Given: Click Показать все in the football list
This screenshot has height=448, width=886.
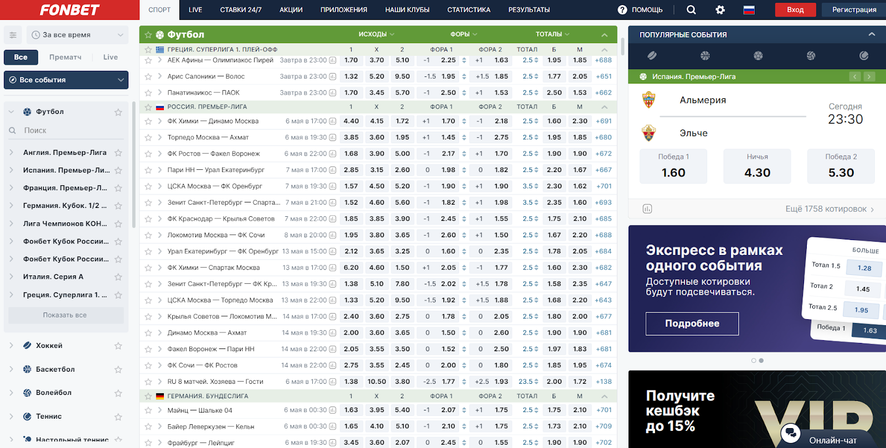Looking at the screenshot, I should point(65,315).
